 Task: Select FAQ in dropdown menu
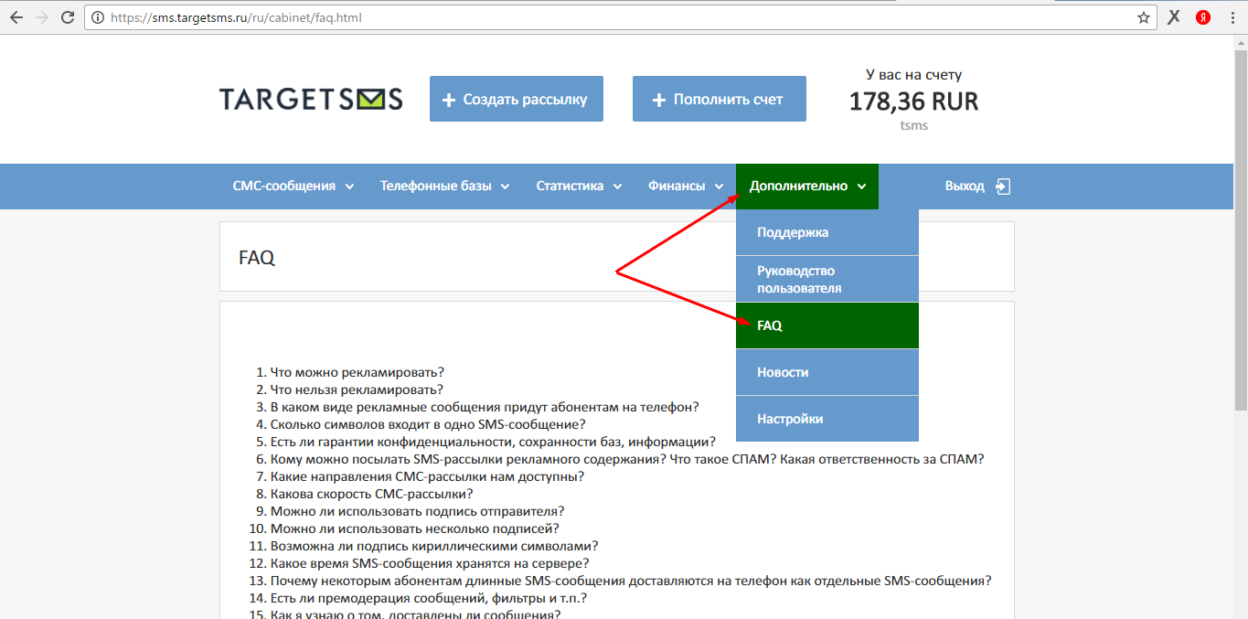click(x=827, y=326)
